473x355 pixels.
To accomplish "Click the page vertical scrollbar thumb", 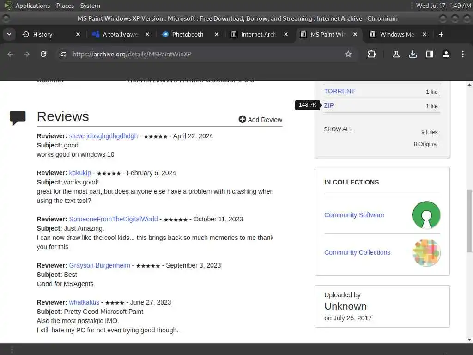I will click(x=469, y=220).
